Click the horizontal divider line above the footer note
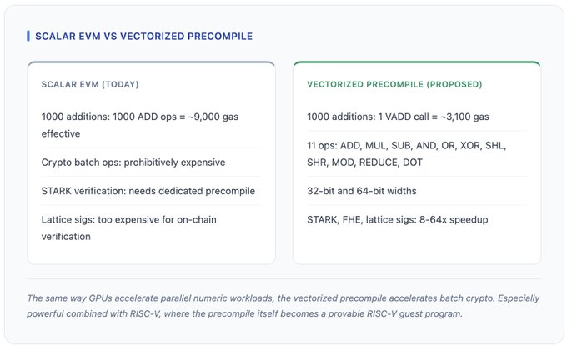The width and height of the screenshot is (567, 345). (x=283, y=279)
